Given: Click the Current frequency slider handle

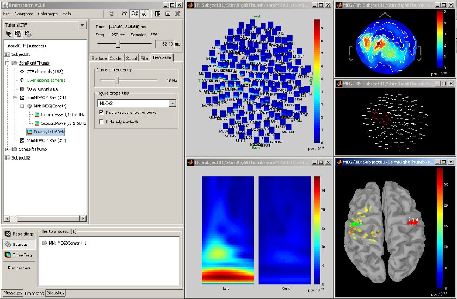Looking at the screenshot, I should (x=116, y=80).
